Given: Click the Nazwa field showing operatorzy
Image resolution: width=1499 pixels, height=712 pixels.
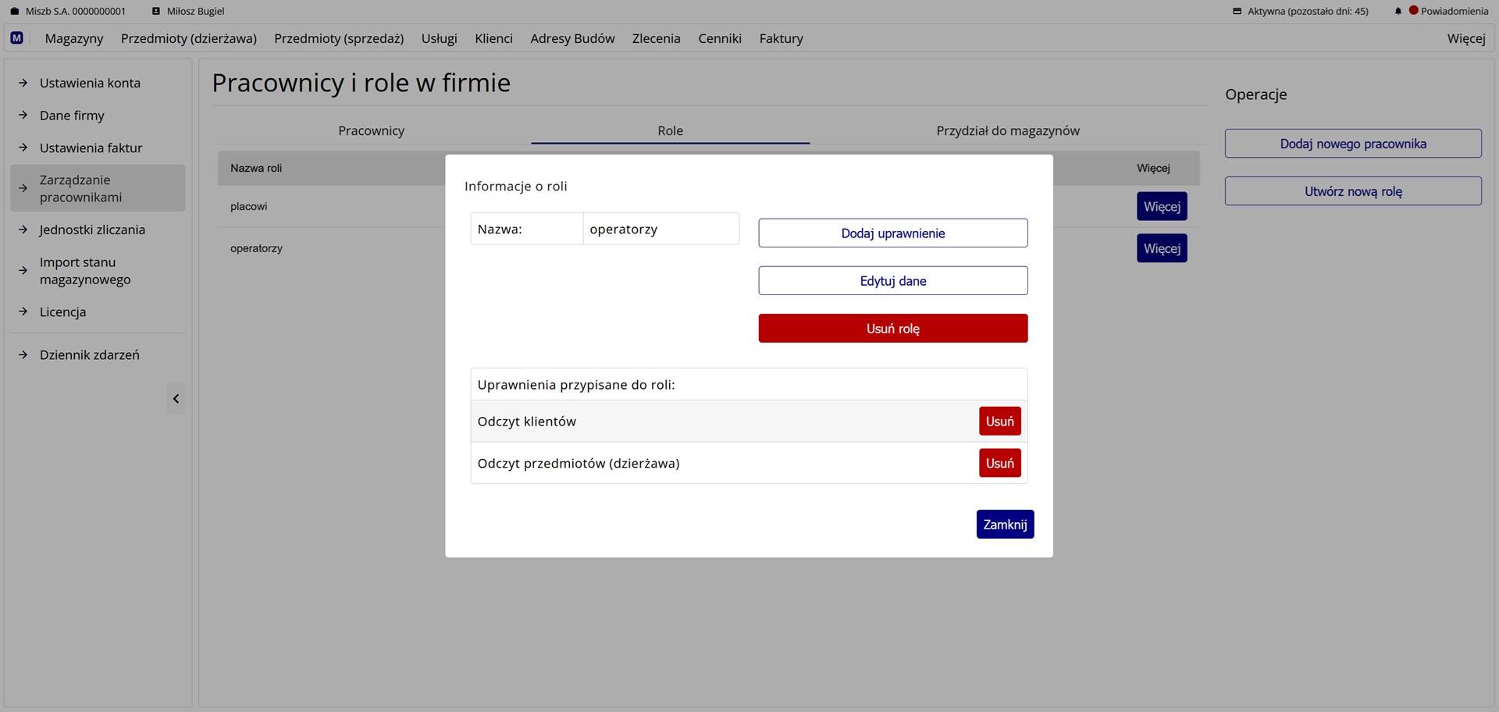Looking at the screenshot, I should click(x=660, y=230).
